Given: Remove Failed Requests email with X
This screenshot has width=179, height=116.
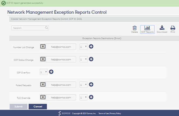Looking at the screenshot, I should tap(43, 84).
